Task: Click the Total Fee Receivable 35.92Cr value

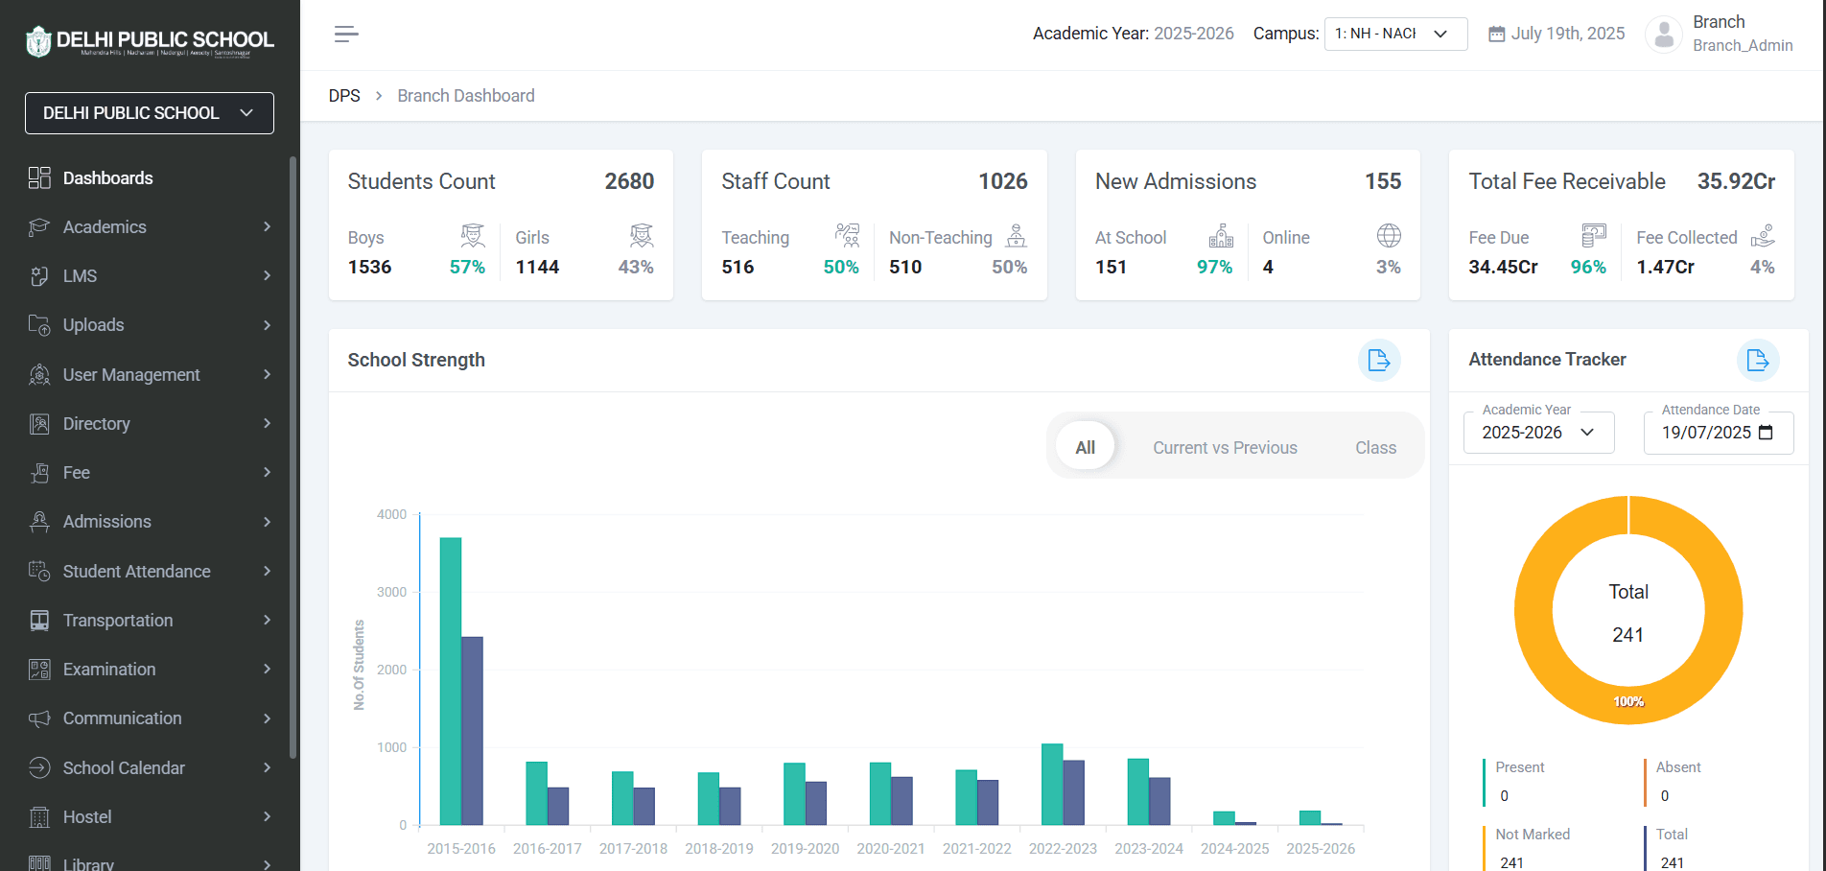Action: [1736, 181]
